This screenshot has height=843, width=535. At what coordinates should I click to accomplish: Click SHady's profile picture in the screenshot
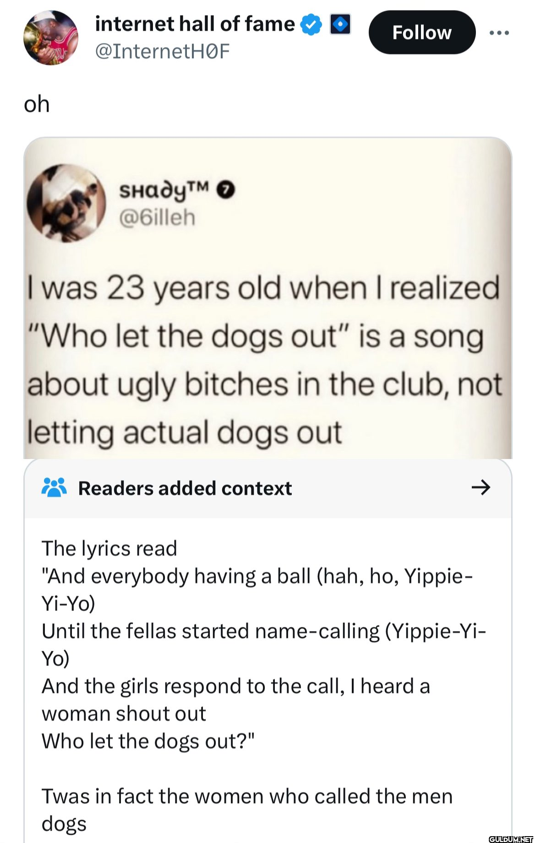point(66,203)
